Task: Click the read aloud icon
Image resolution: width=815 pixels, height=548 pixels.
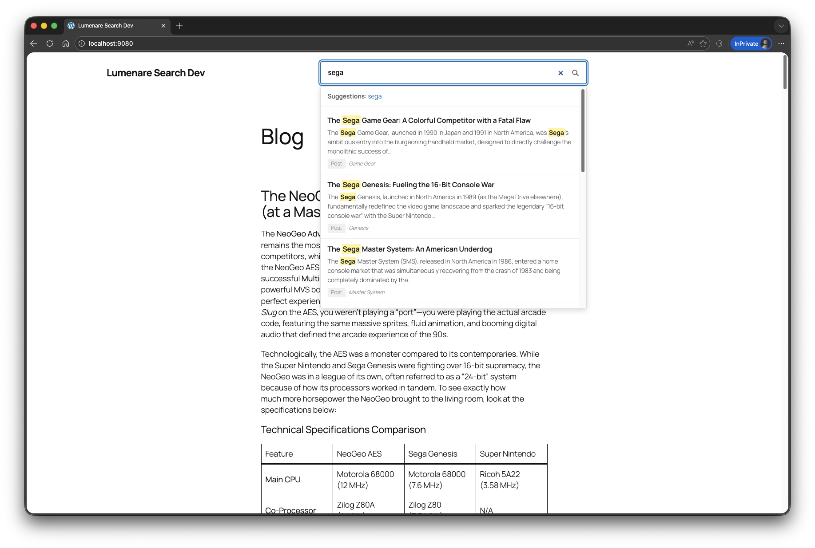Action: click(x=690, y=43)
